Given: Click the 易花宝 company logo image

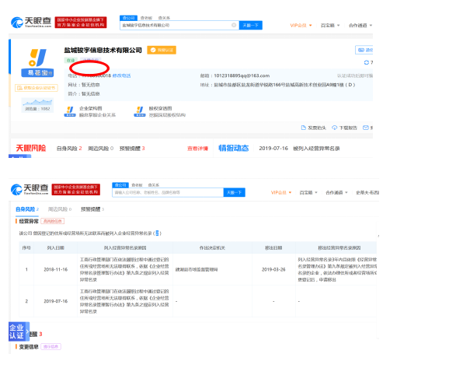Looking at the screenshot, I should 37,63.
